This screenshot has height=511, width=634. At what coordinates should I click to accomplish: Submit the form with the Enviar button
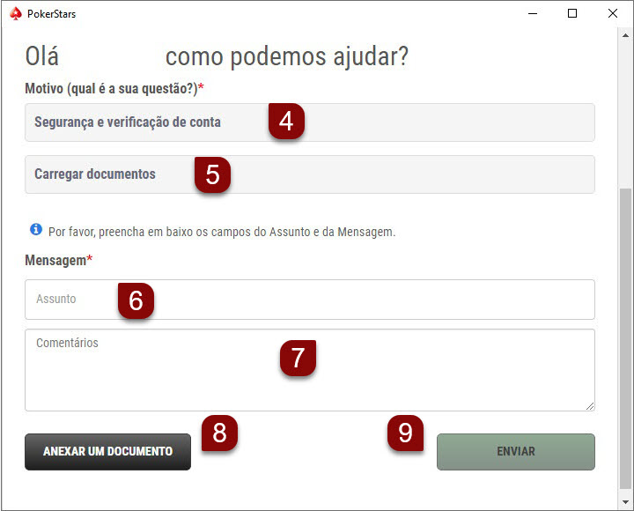coord(515,452)
